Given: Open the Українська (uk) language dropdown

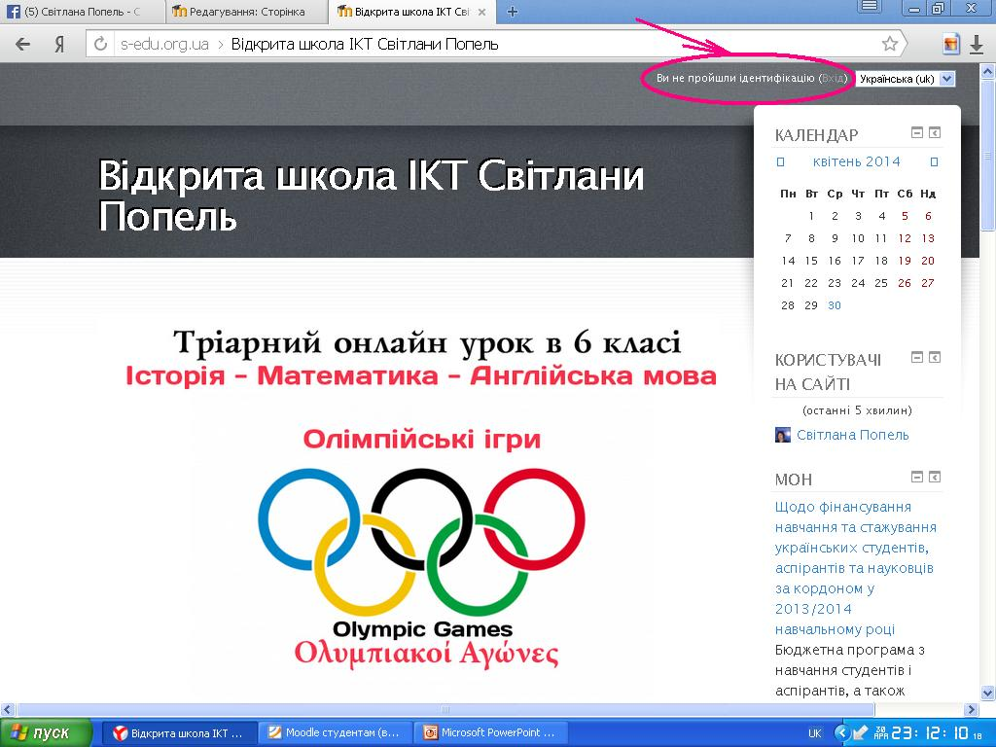Looking at the screenshot, I should 905,79.
